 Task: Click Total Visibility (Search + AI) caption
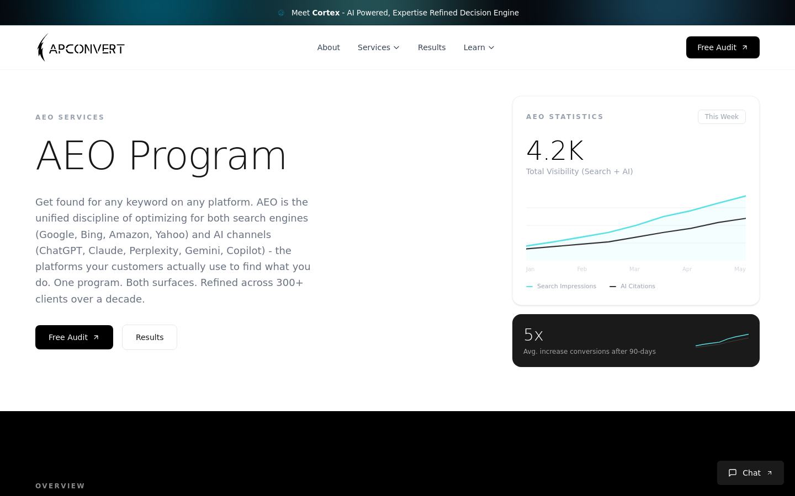580,171
